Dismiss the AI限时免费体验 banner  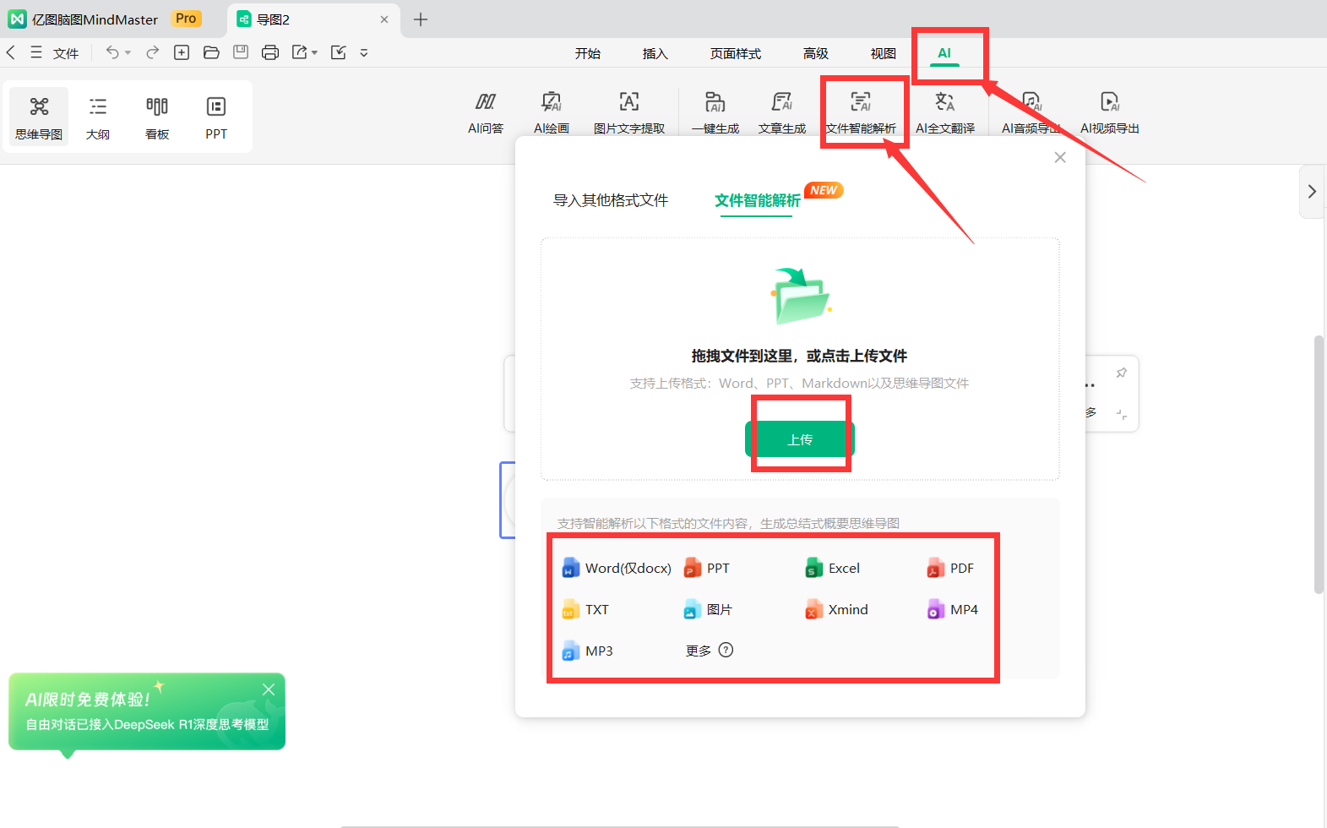coord(269,689)
